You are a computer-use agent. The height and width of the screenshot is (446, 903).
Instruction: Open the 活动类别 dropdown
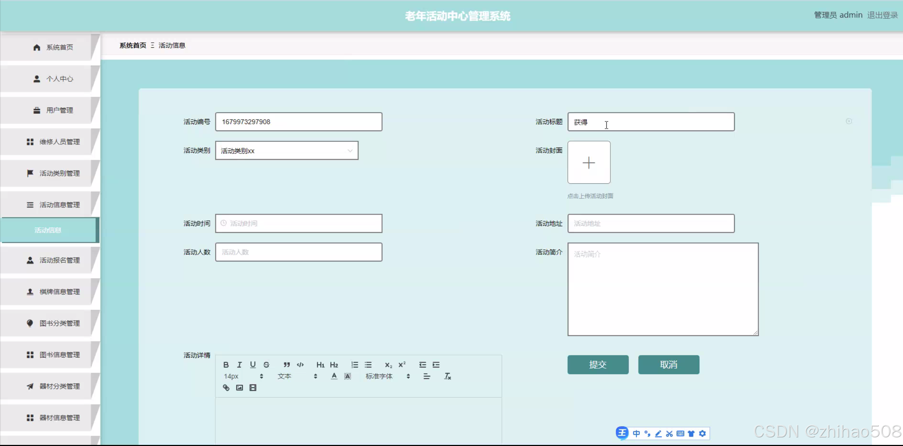tap(287, 151)
